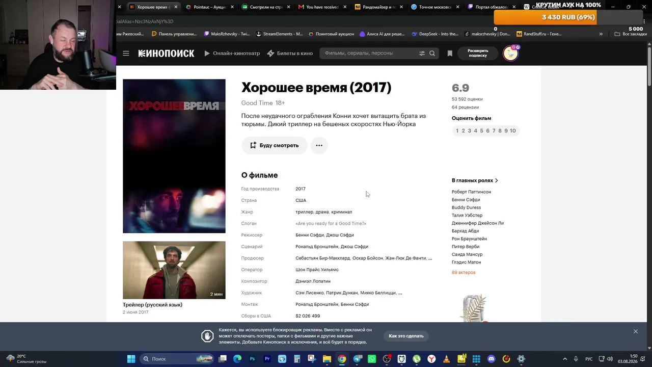Open Билеты в кино in the header
This screenshot has width=652, height=367.
(x=290, y=54)
